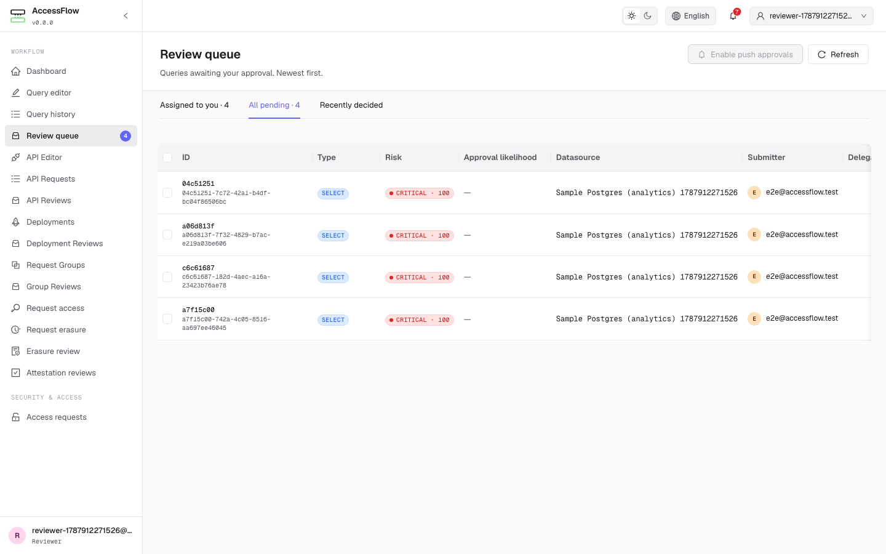Screen dimensions: 886x554
Task: Switch to Assigned to you tab
Action: [x=194, y=105]
